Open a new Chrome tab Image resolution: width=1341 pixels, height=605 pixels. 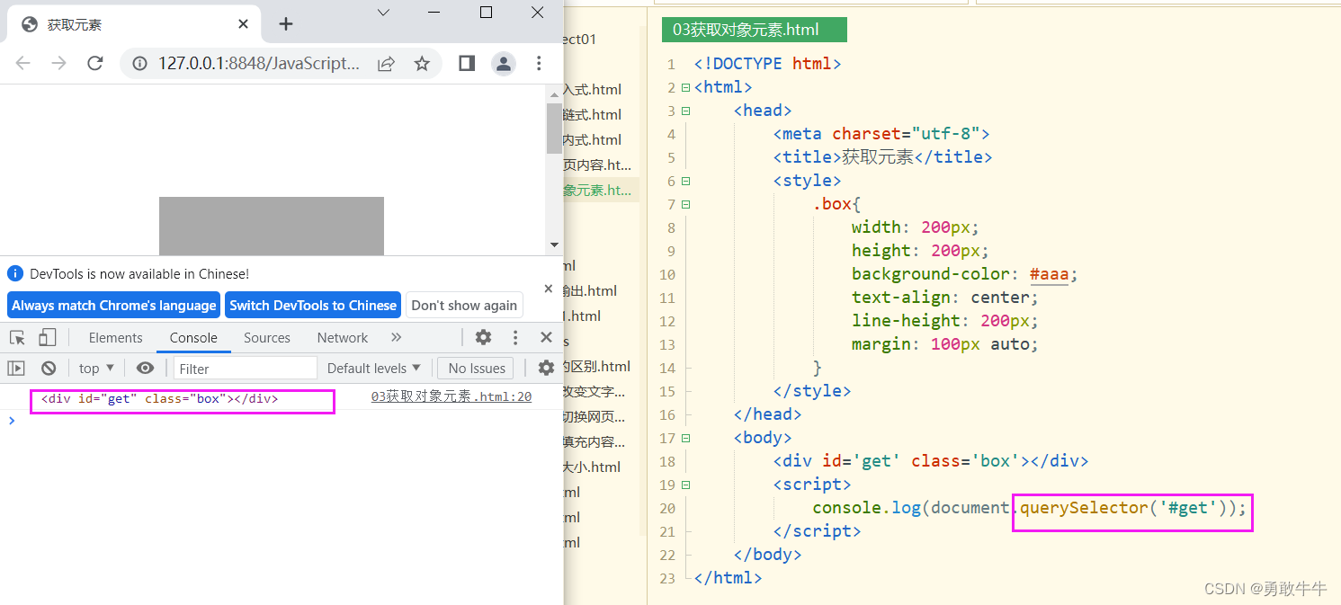[286, 24]
